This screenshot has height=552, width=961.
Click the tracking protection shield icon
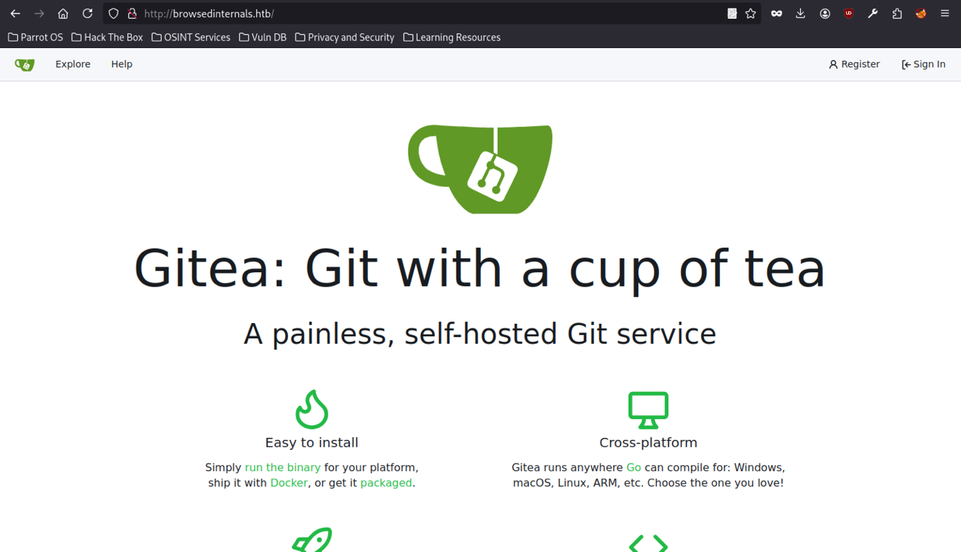(114, 13)
